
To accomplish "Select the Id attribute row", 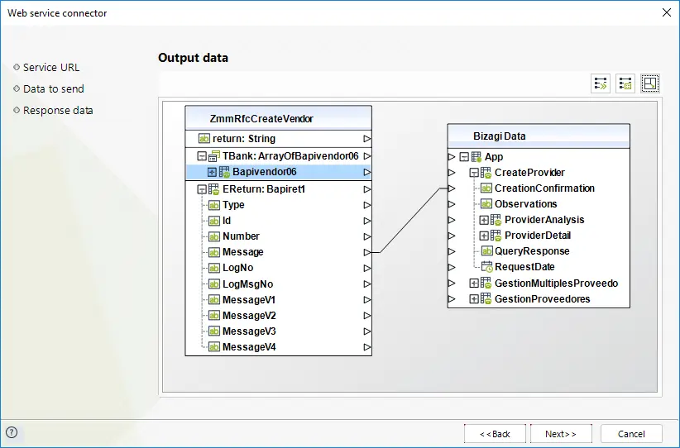I will coord(279,221).
